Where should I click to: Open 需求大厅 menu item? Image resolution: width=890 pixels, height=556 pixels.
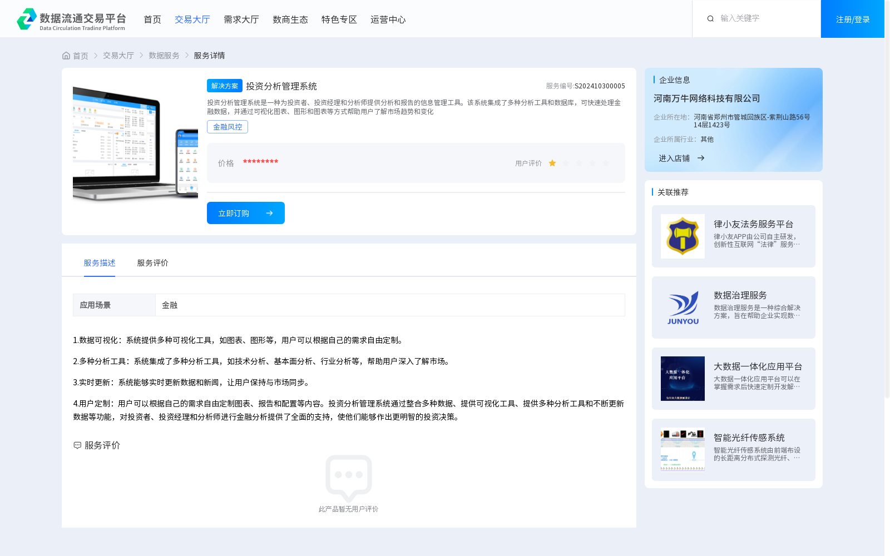coord(241,19)
